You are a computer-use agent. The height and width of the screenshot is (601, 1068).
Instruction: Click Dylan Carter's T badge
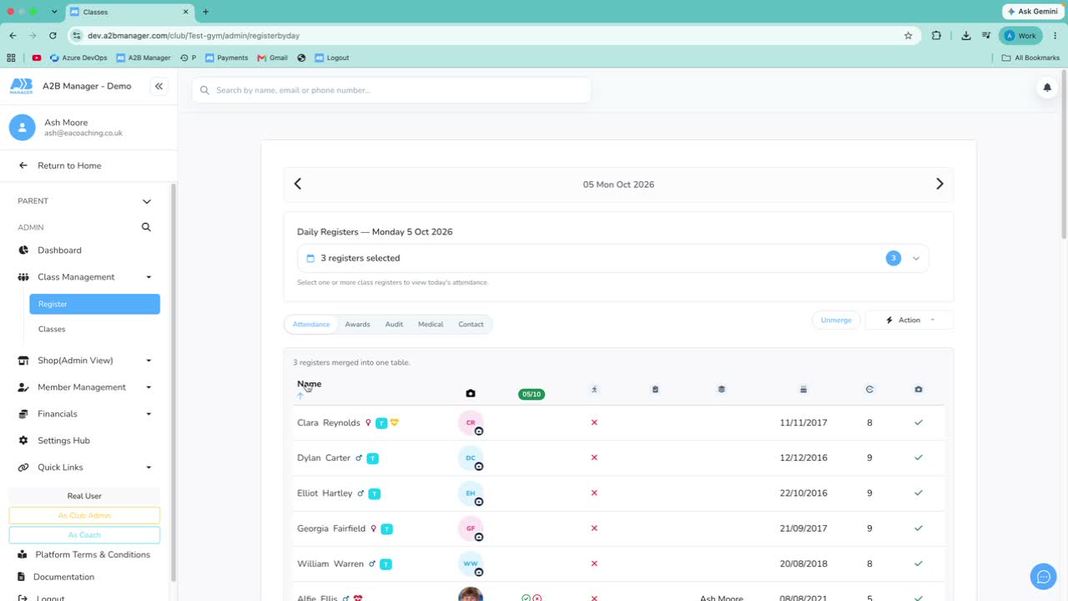pos(373,458)
